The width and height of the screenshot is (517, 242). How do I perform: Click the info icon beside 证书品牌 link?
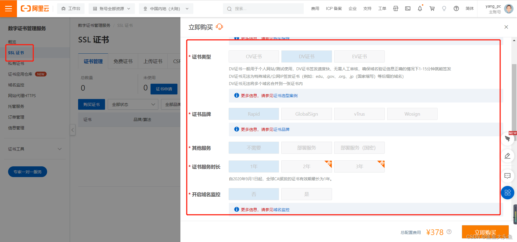pos(236,129)
